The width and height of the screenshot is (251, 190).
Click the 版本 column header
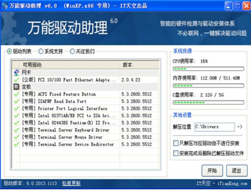click(x=139, y=65)
